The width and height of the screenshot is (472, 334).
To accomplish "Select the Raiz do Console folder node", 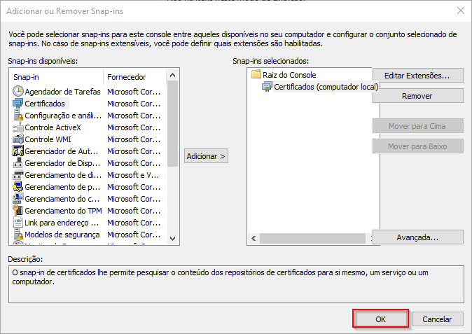I will click(284, 75).
